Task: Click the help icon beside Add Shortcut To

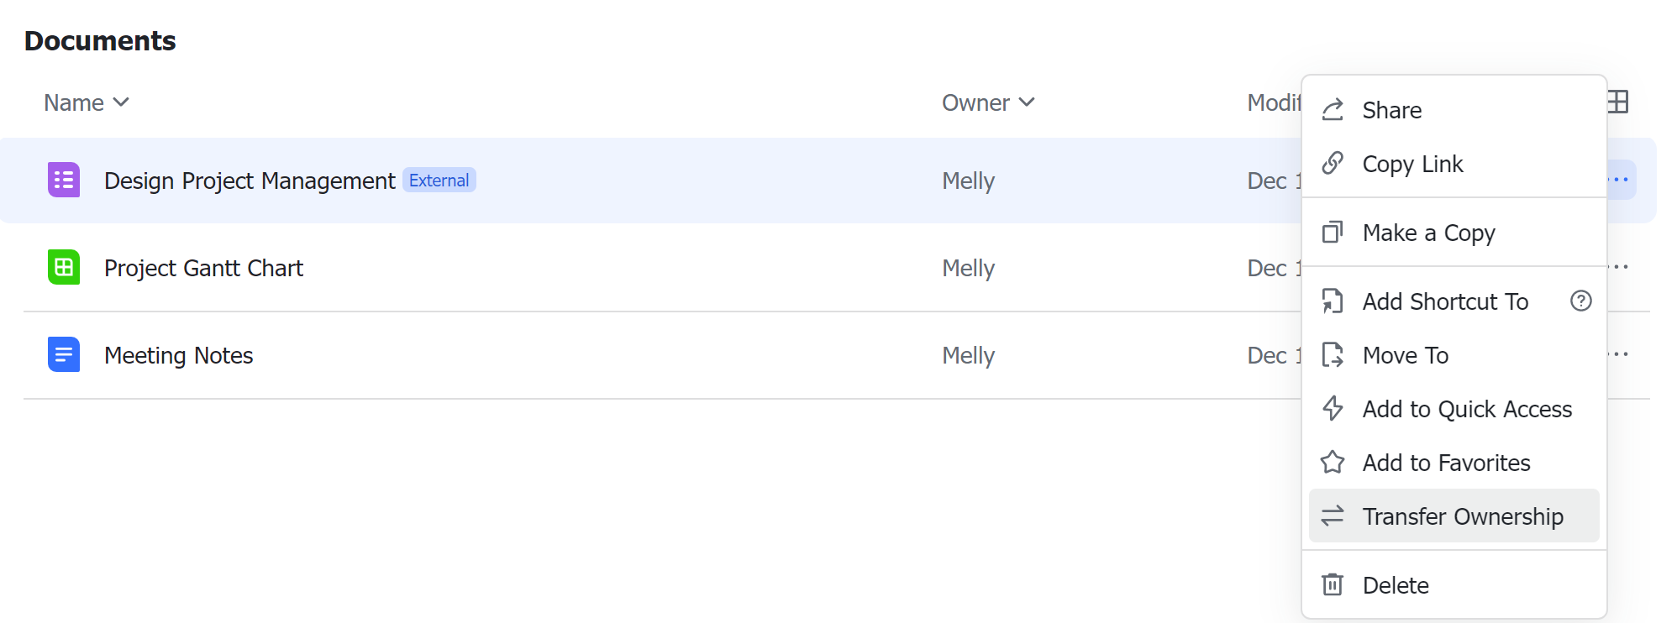Action: pos(1580,301)
